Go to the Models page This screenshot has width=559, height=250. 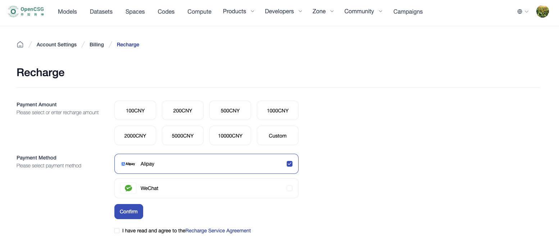point(67,11)
